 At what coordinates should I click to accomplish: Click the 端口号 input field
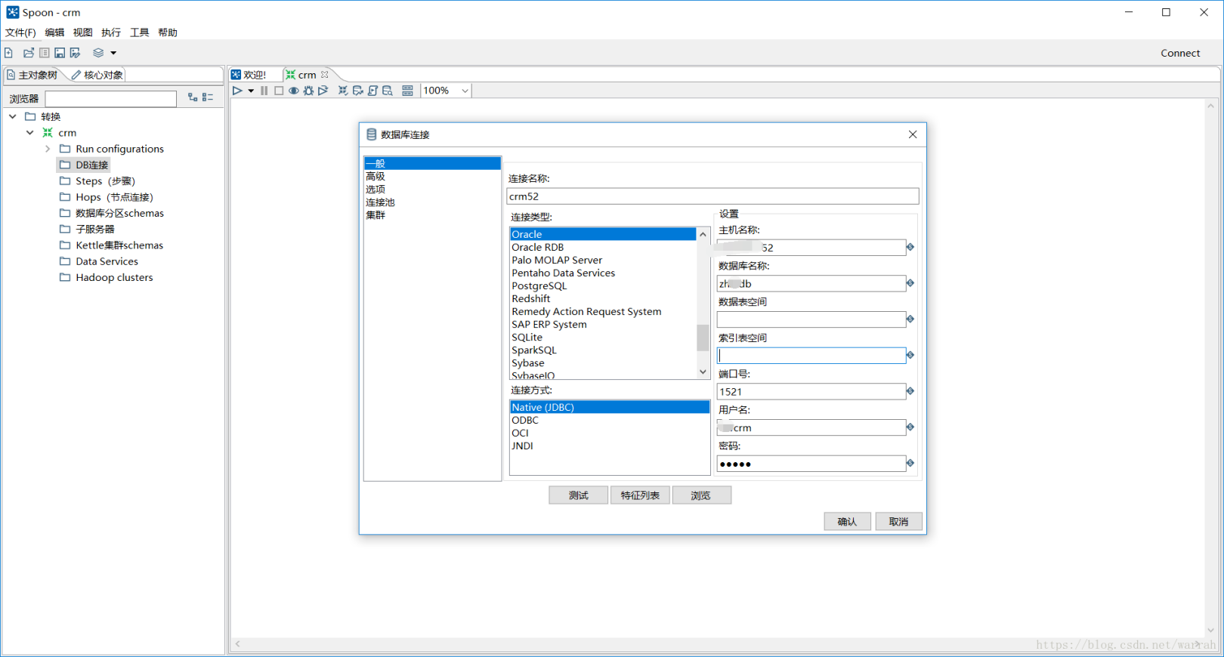(811, 391)
